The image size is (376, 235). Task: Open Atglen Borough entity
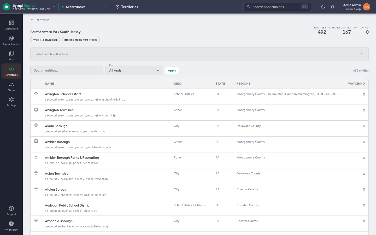coord(57,190)
